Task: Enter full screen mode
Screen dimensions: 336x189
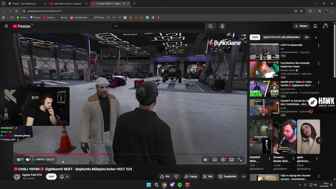Action: pyautogui.click(x=240, y=160)
